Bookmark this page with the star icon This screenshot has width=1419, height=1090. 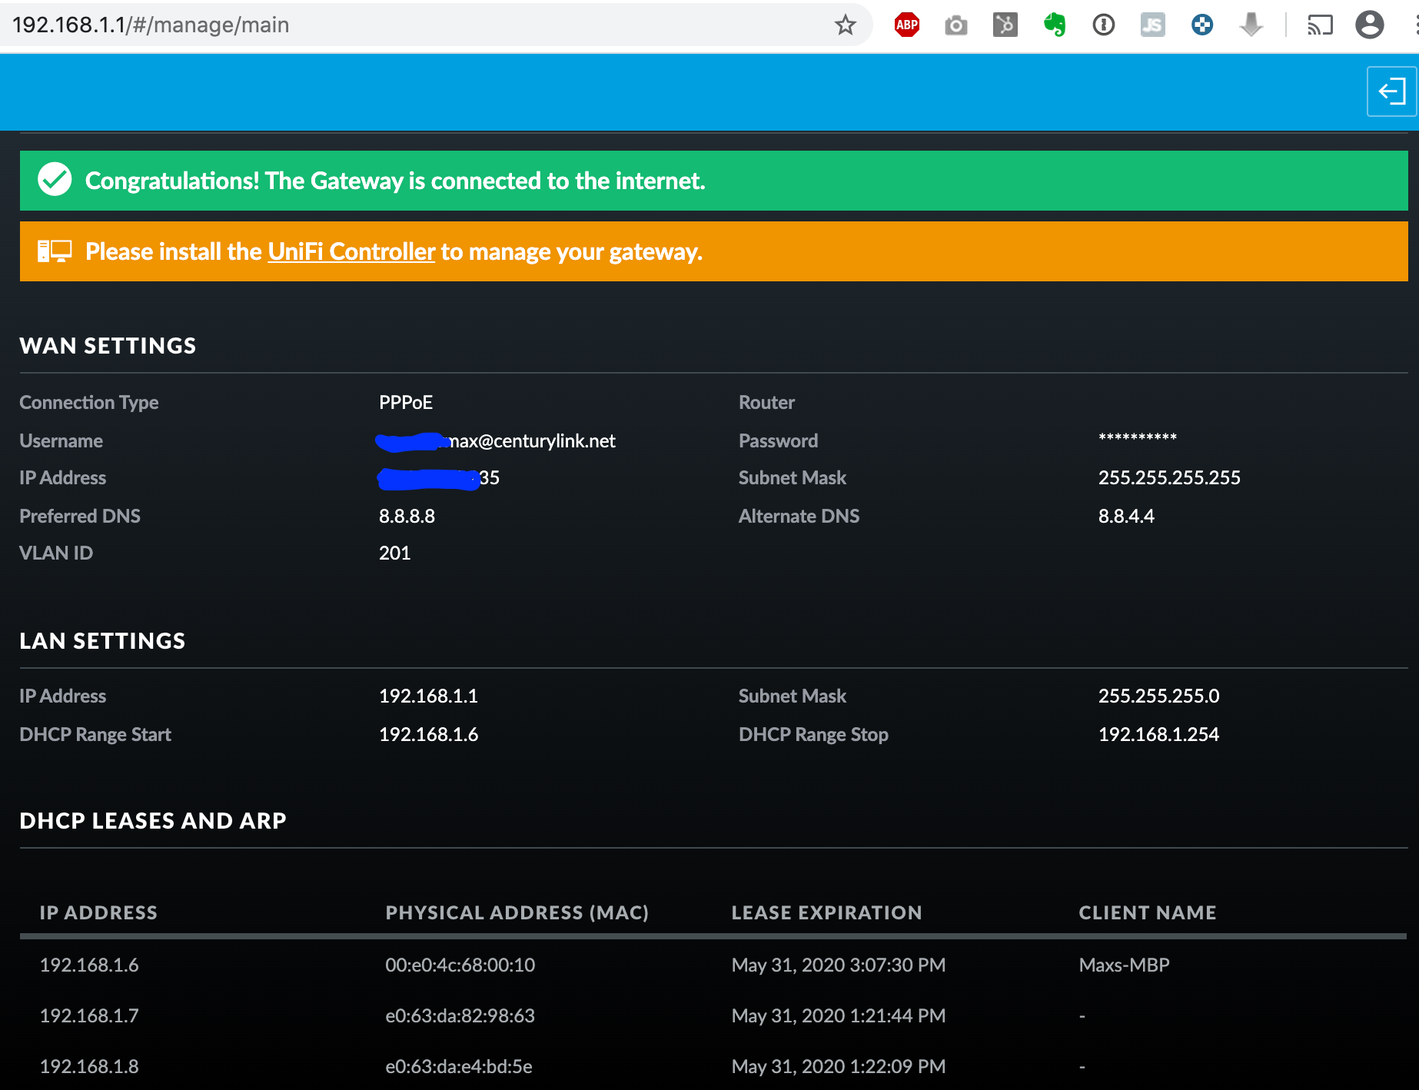845,25
